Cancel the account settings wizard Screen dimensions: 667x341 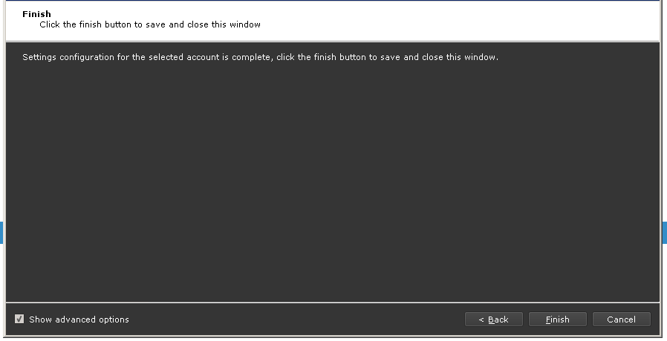click(x=621, y=320)
